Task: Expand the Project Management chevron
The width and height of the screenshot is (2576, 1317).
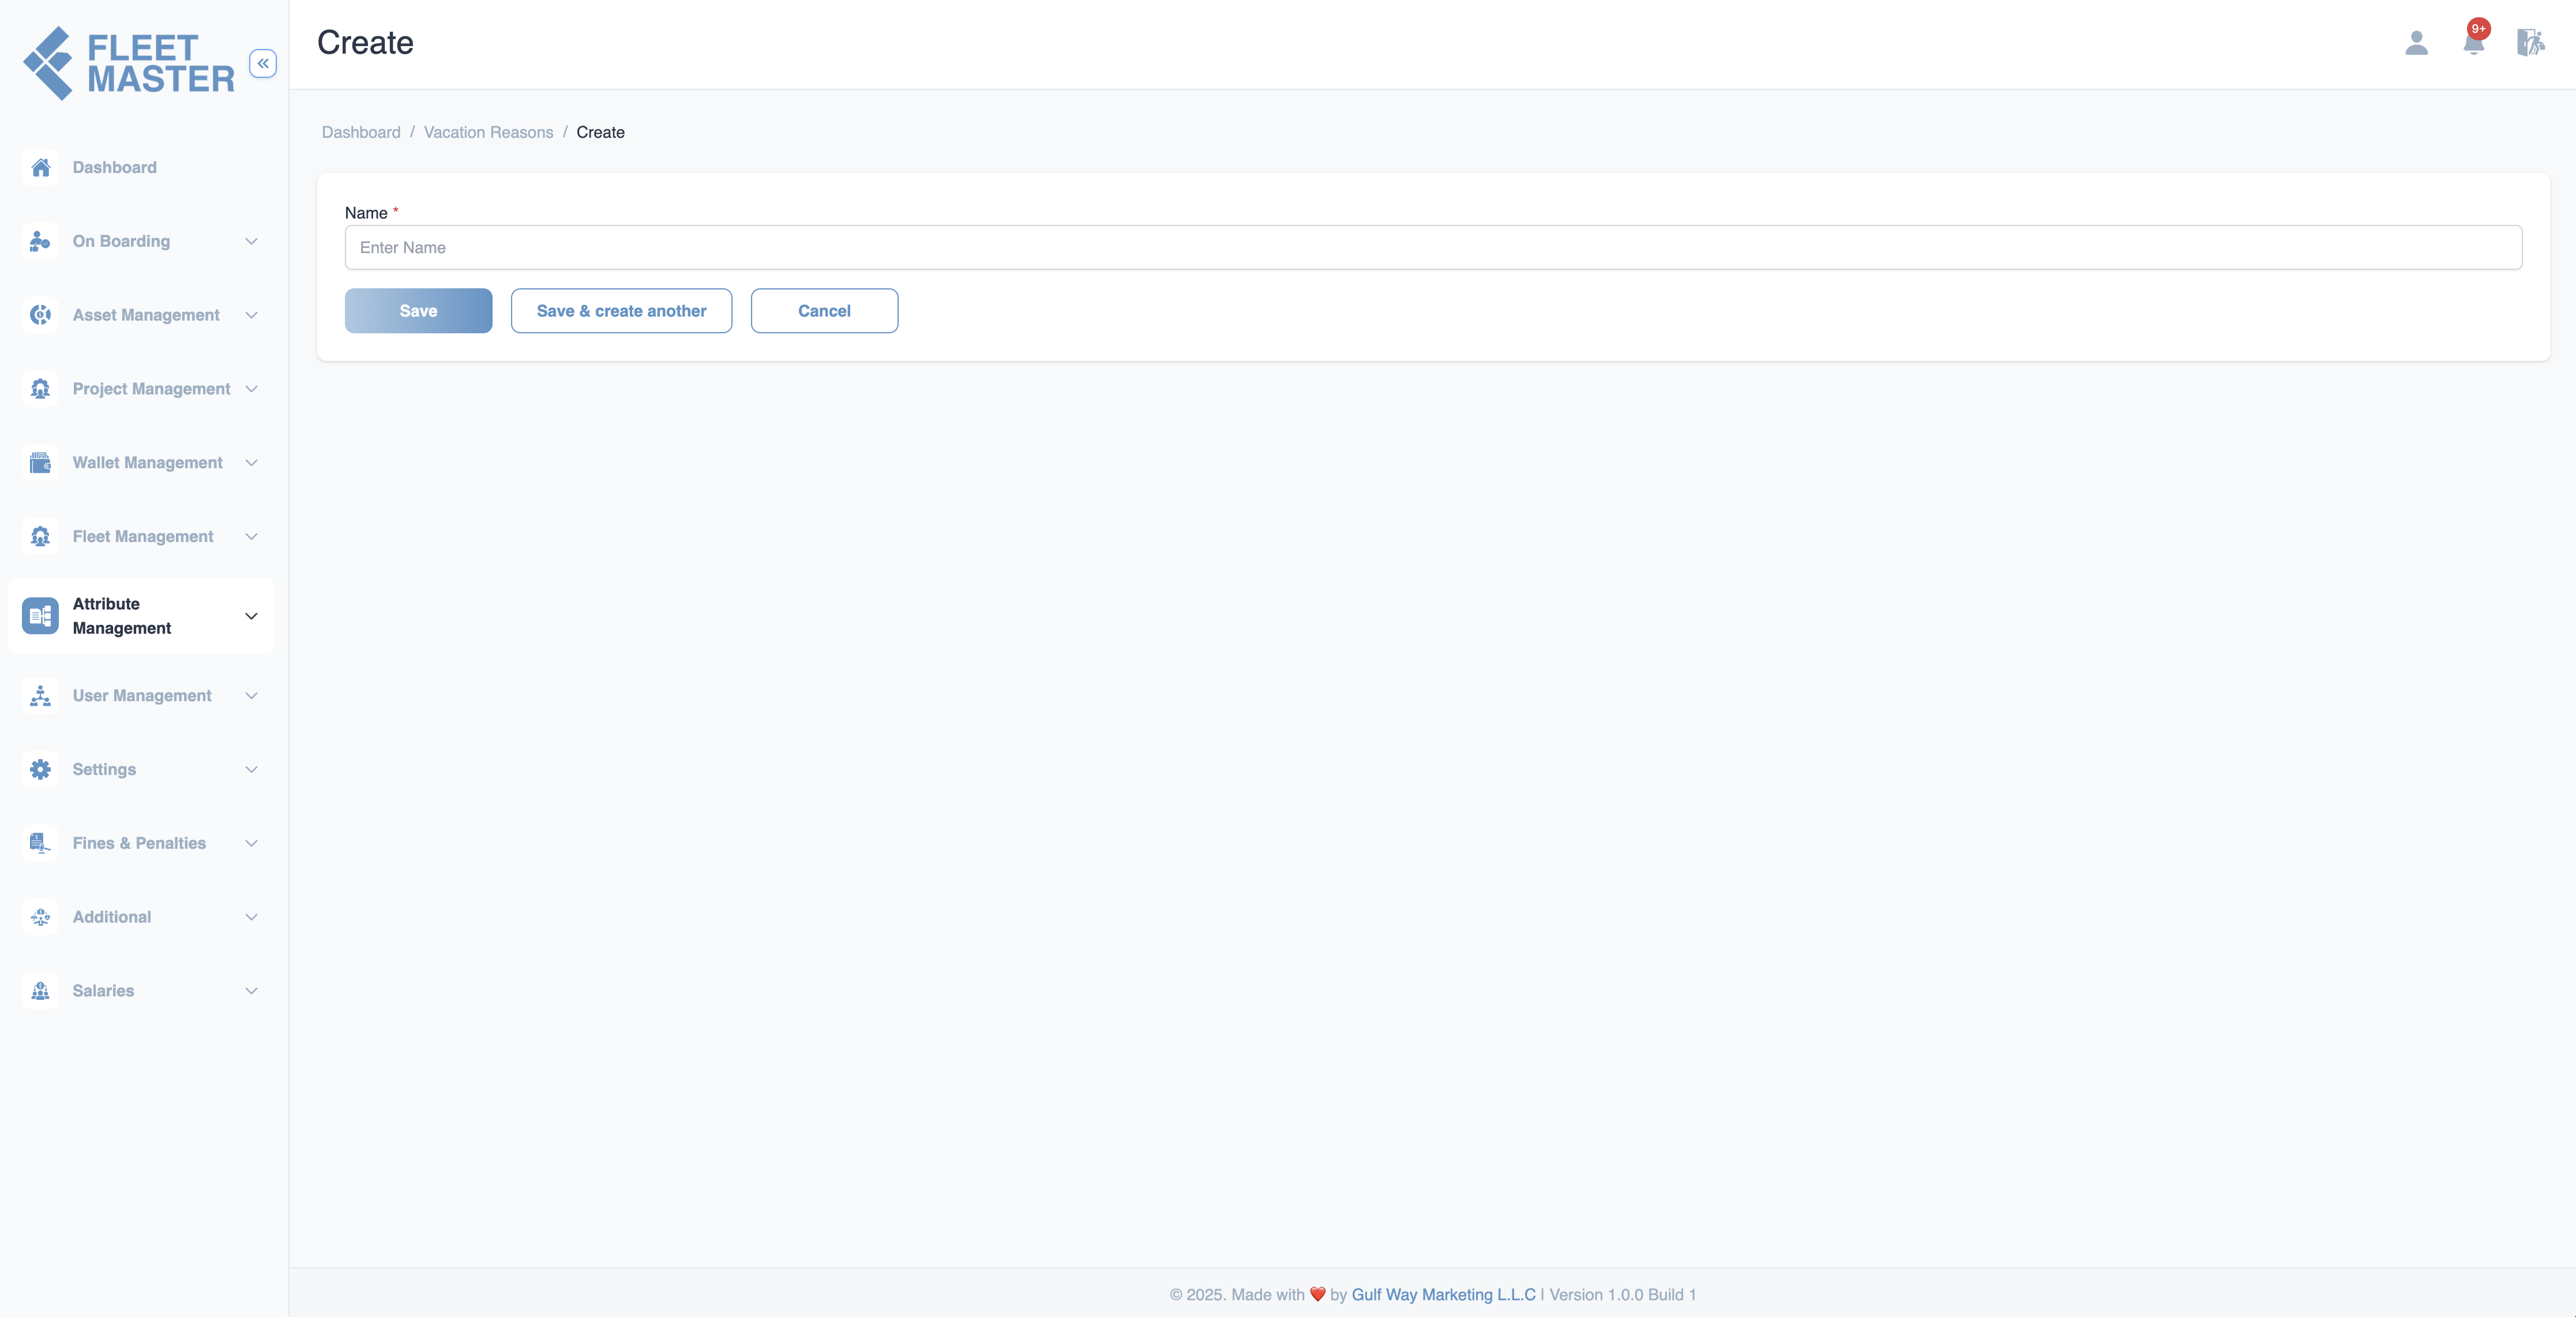Action: (x=251, y=389)
